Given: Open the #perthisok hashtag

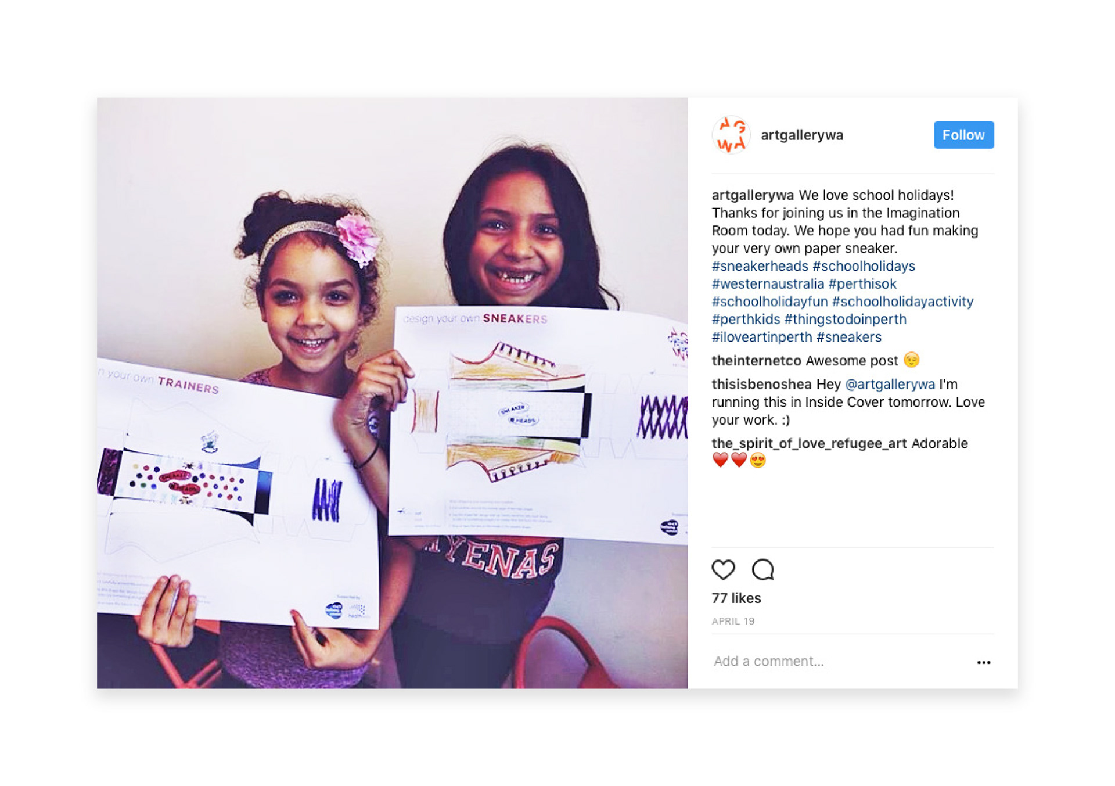Looking at the screenshot, I should pos(862,284).
